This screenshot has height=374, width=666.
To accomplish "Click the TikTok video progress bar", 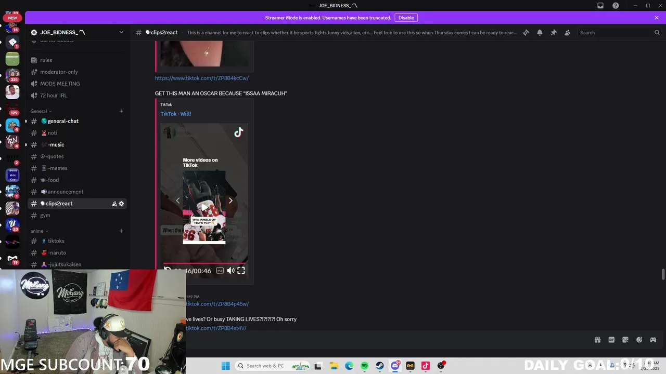I will click(x=204, y=263).
